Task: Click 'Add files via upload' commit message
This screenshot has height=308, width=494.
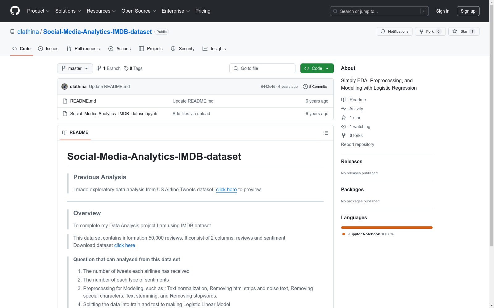Action: (191, 114)
